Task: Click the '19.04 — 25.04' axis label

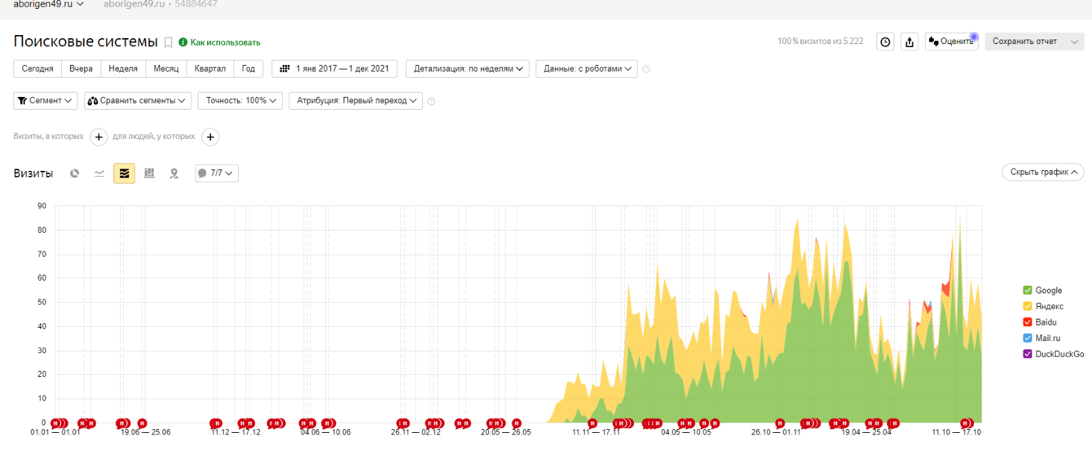Action: 866,433
